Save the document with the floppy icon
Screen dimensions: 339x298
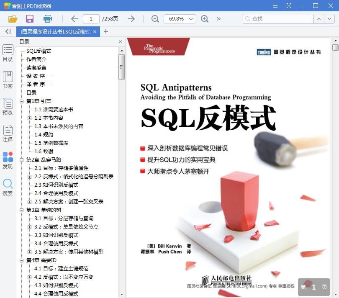point(30,19)
